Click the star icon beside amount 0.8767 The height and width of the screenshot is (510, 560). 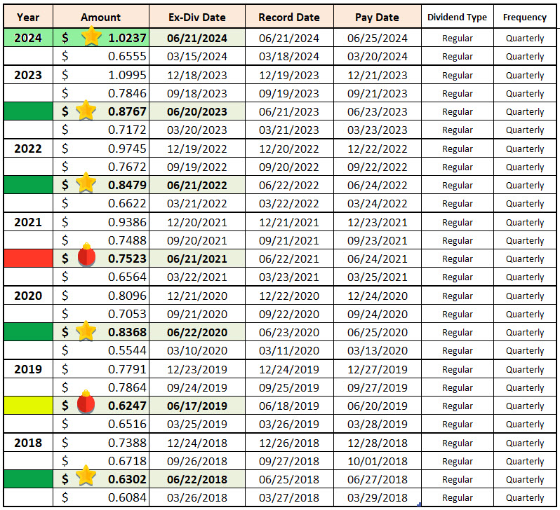pyautogui.click(x=86, y=111)
